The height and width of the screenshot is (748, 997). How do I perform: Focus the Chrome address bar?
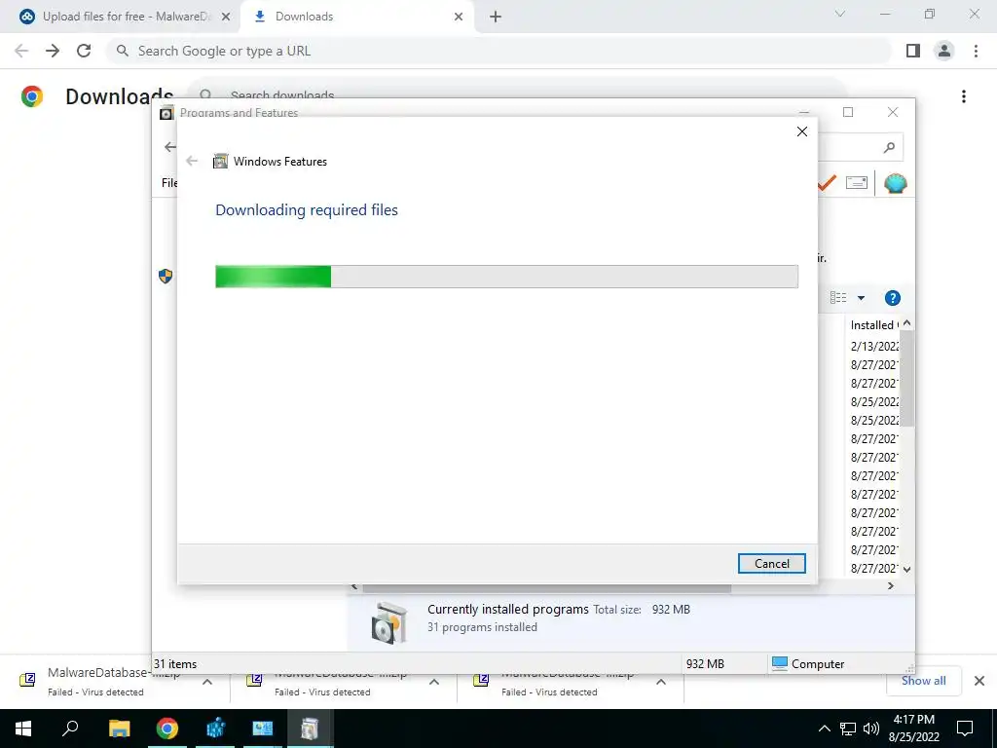coord(498,51)
